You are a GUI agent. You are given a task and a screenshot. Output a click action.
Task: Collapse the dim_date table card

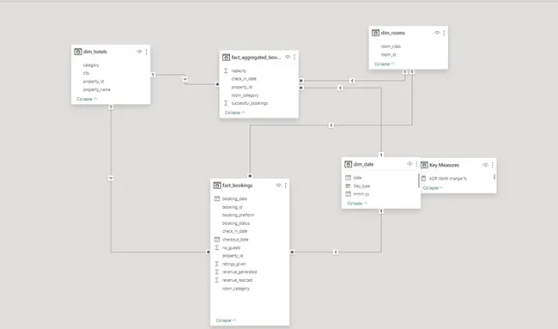pos(357,204)
